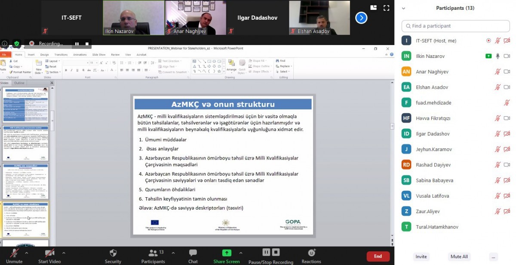516x265 pixels.
Task: Pause the recording in toolbar
Action: [266, 252]
